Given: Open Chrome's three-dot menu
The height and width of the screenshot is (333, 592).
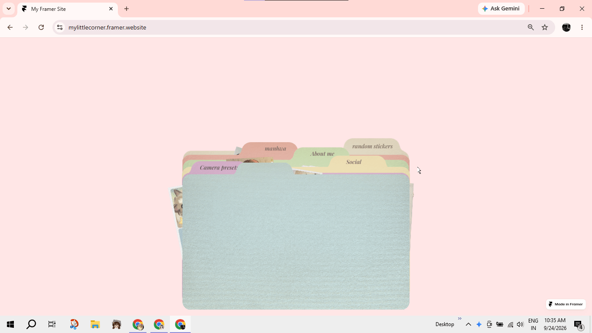Looking at the screenshot, I should [x=582, y=27].
